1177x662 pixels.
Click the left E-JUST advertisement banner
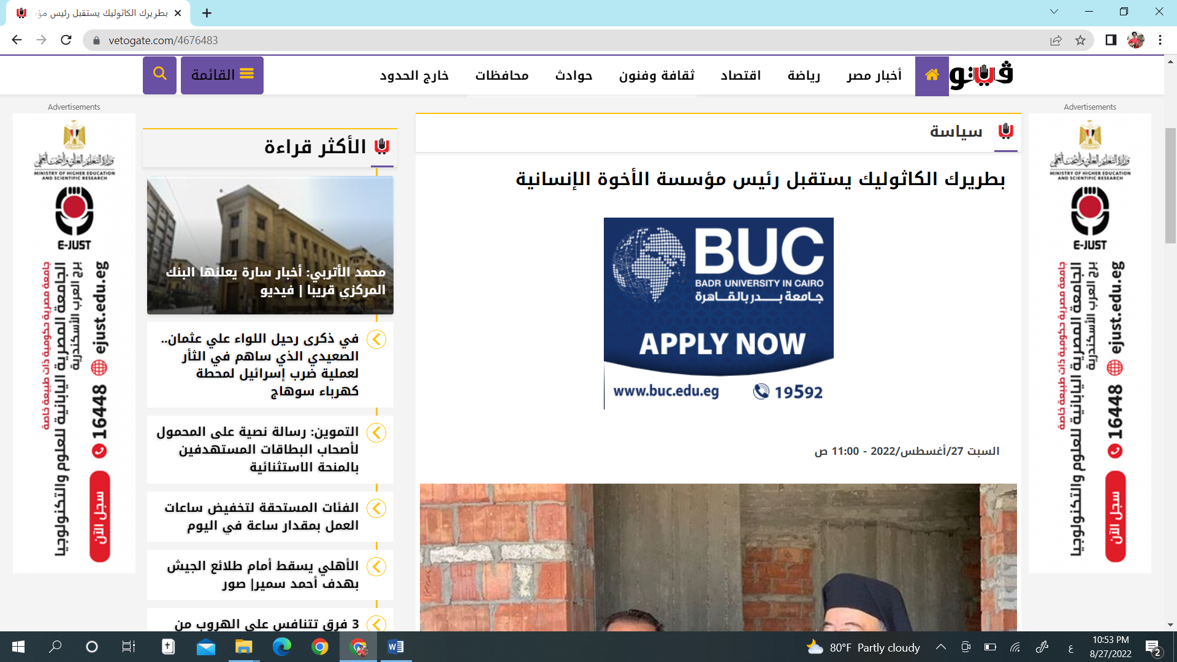(74, 343)
